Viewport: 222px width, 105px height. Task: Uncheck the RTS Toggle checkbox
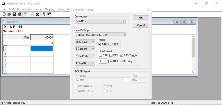pyautogui.click(x=122, y=55)
